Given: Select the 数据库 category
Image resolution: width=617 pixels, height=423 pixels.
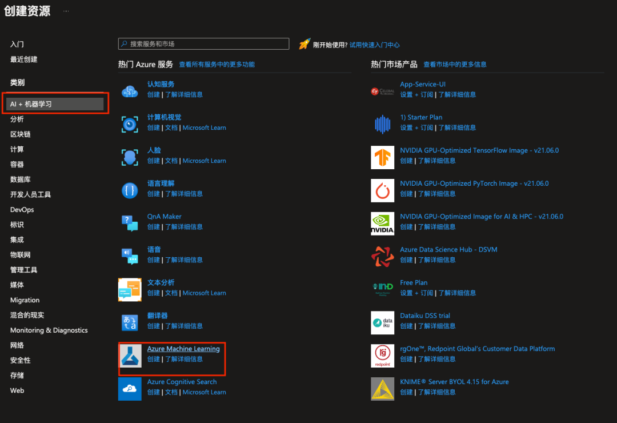Looking at the screenshot, I should click(x=21, y=179).
